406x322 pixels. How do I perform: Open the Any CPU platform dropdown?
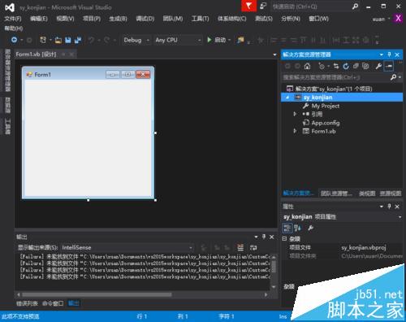coord(178,40)
